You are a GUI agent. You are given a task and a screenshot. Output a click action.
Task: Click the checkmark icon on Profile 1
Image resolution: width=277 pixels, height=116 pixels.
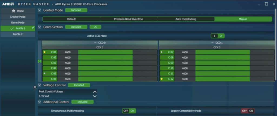(x=12, y=28)
